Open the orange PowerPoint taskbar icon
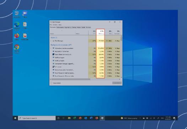Screen dimensions: 187x129 [80, 118]
